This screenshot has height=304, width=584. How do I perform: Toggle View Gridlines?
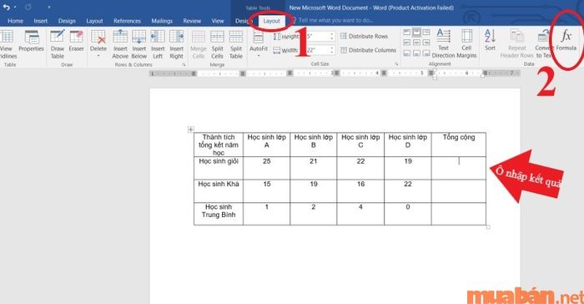7,44
